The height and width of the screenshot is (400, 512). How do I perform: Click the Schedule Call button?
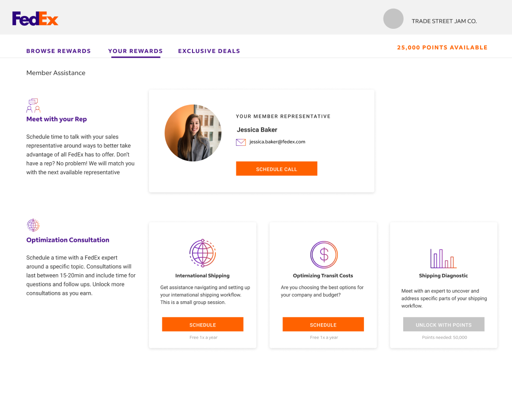277,169
